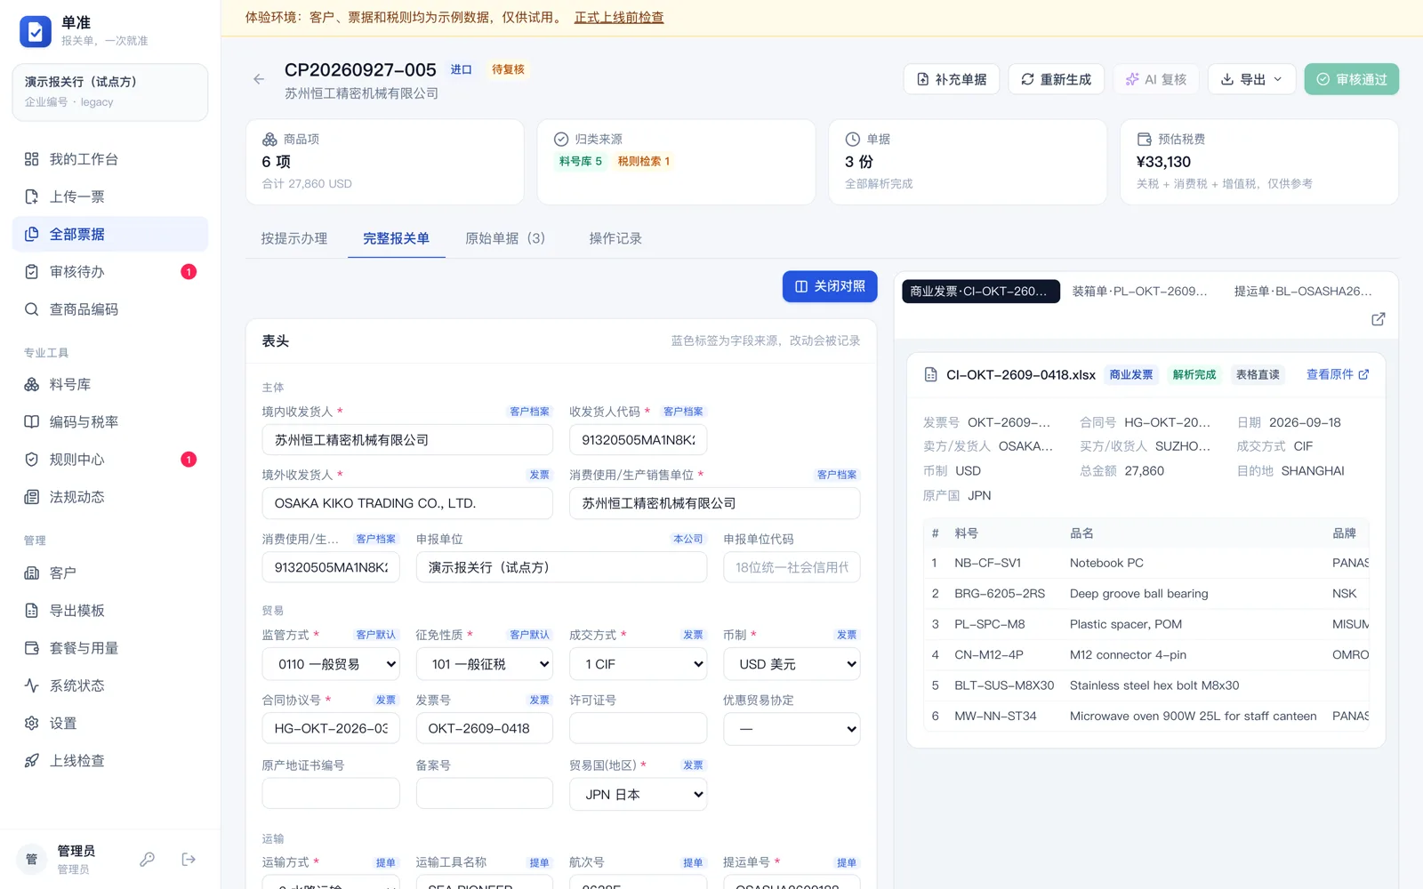Open 我的工作台 in the sidebar
Viewport: 1423px width, 889px height.
[x=110, y=159]
